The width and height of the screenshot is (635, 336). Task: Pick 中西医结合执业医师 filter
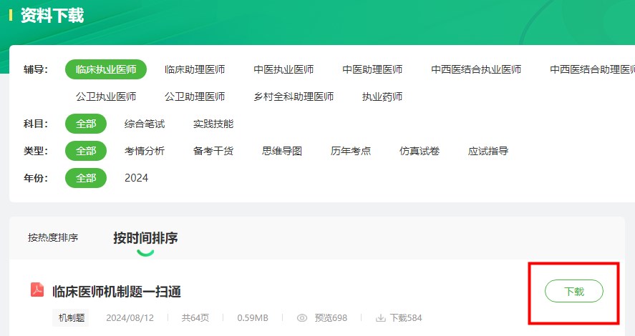476,69
